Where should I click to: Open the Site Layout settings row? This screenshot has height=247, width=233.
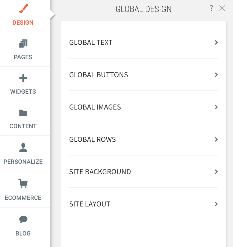tap(144, 204)
